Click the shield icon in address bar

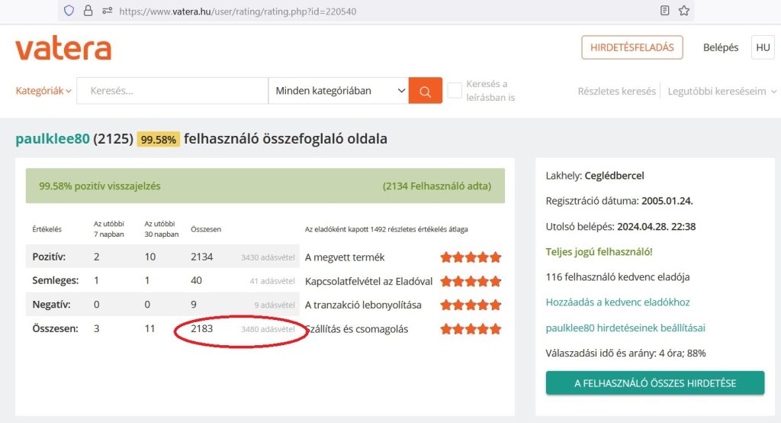click(x=69, y=11)
